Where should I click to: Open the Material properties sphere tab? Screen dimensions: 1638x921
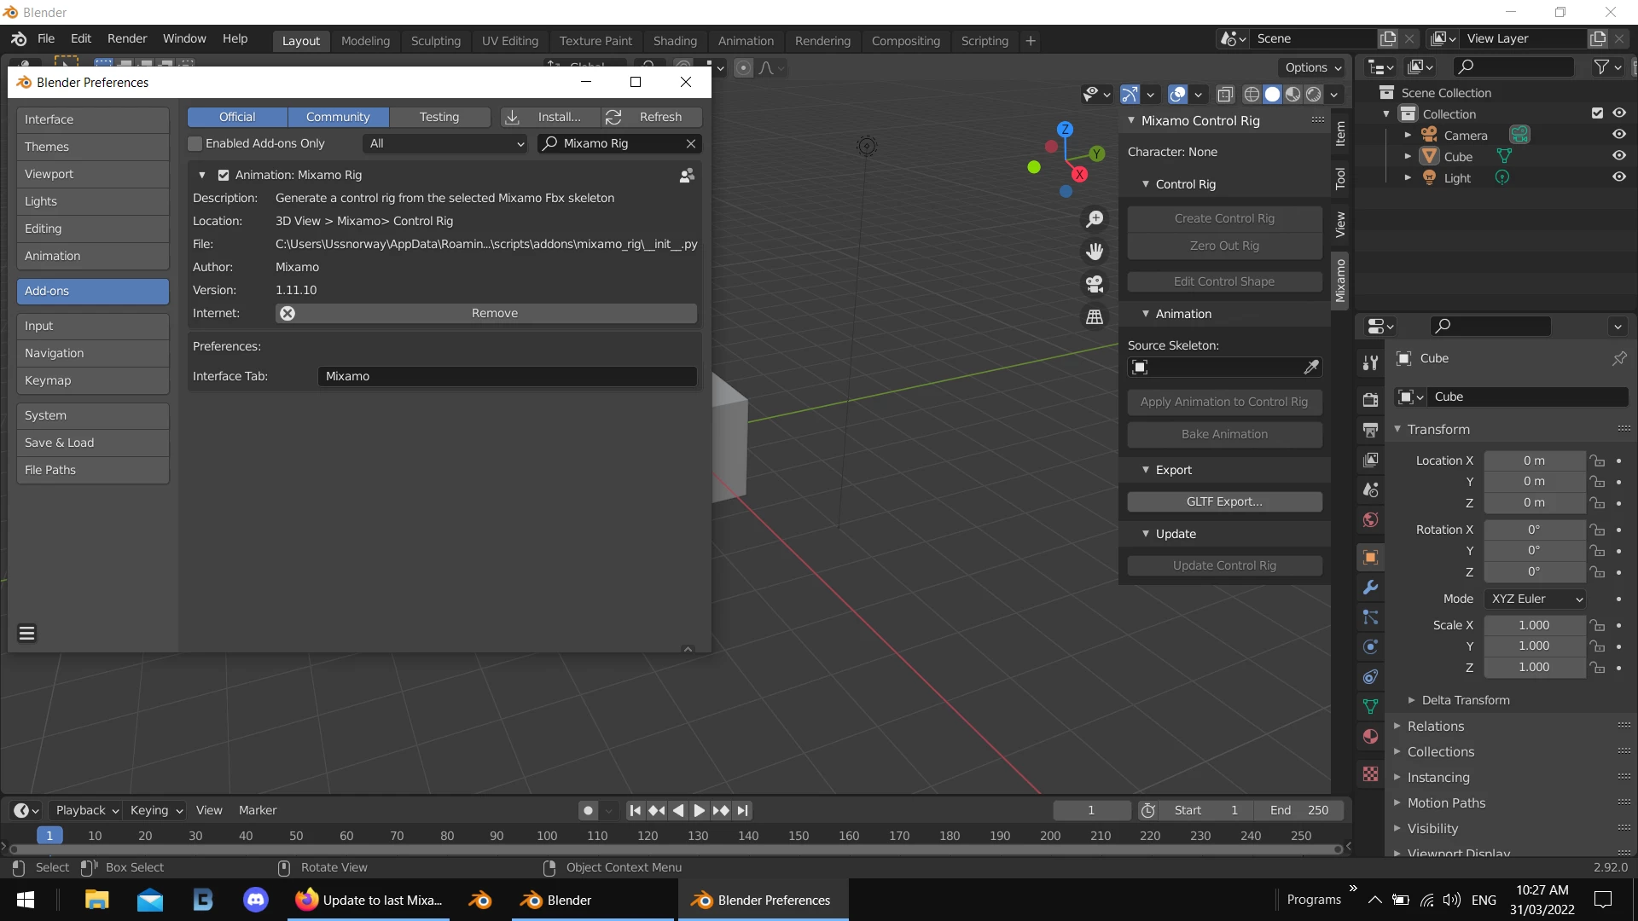pos(1370,737)
